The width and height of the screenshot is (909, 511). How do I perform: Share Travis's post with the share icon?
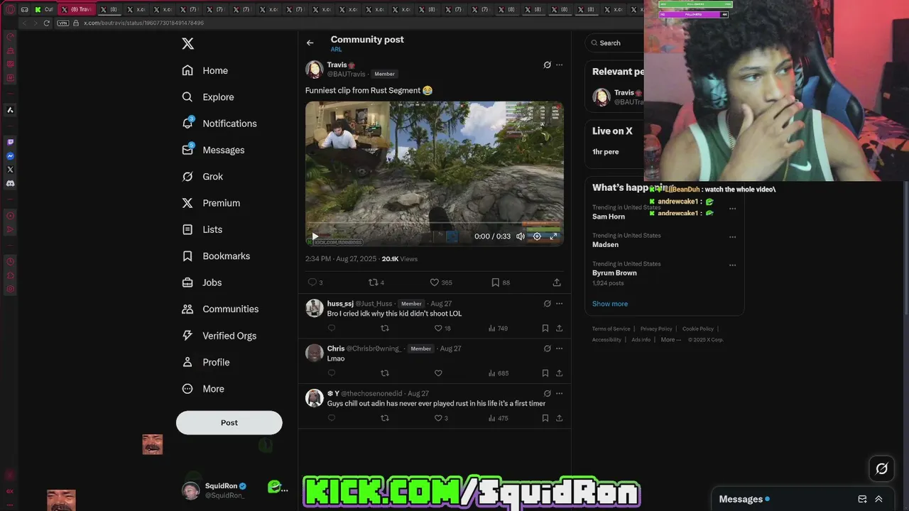[557, 282]
